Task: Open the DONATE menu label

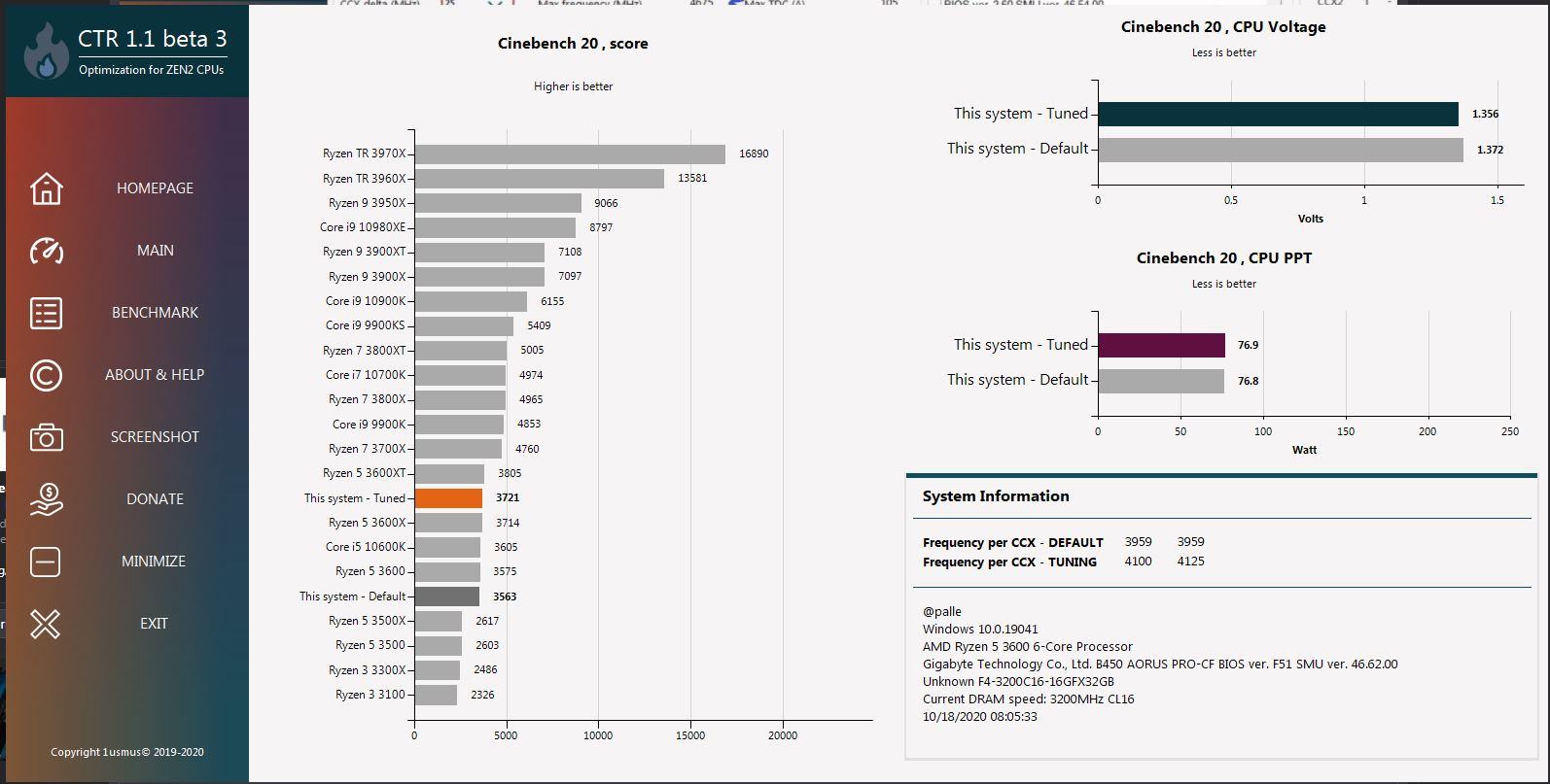Action: [155, 498]
